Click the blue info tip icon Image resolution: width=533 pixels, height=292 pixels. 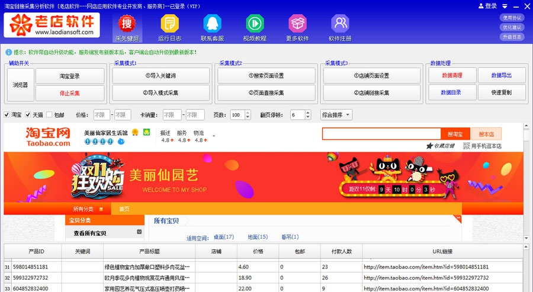[x=8, y=52]
